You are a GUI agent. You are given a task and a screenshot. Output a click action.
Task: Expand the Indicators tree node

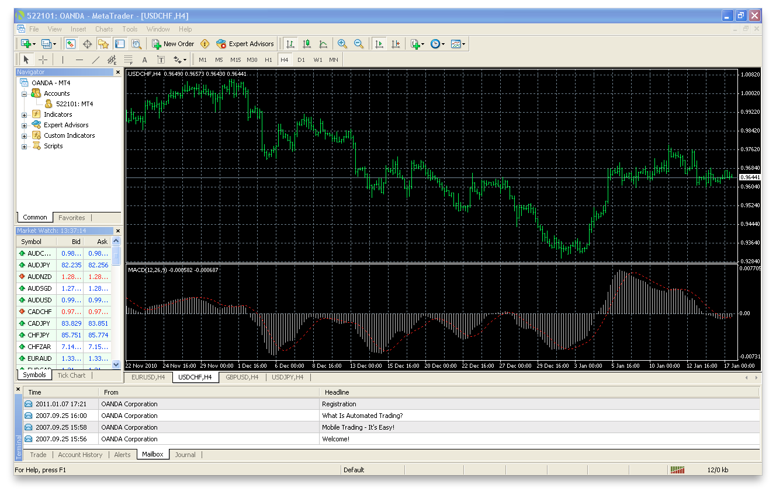[25, 115]
